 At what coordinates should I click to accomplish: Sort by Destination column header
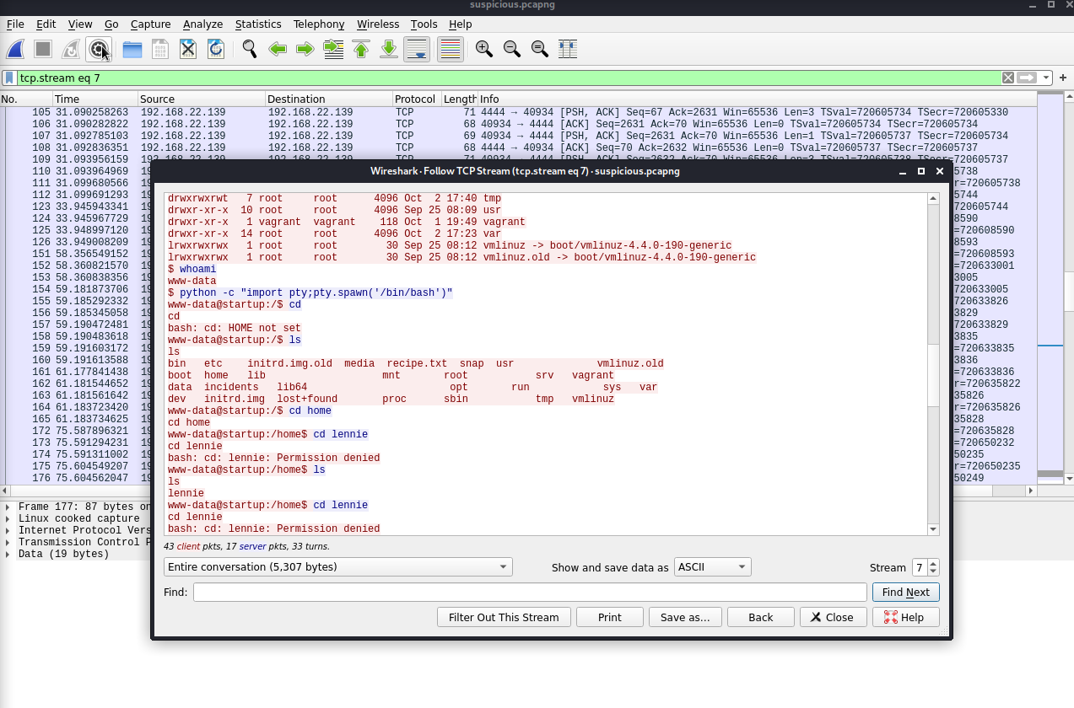pyautogui.click(x=329, y=99)
